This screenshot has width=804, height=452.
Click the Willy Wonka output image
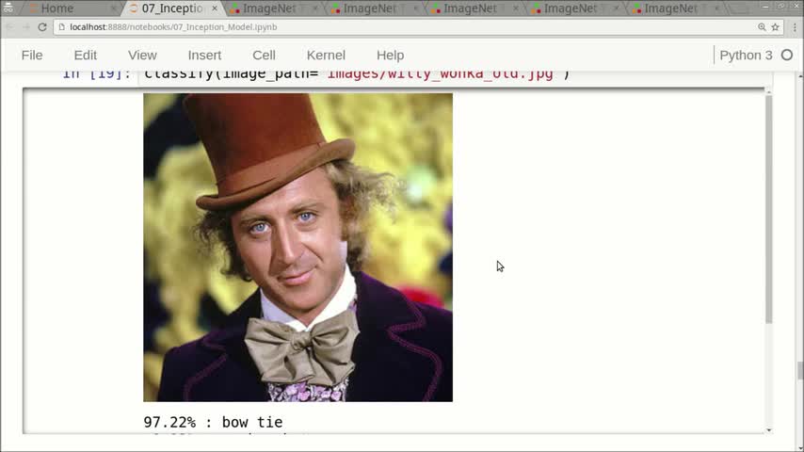(x=297, y=248)
